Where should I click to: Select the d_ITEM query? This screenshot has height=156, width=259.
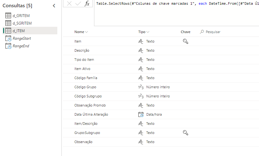coord(30,31)
